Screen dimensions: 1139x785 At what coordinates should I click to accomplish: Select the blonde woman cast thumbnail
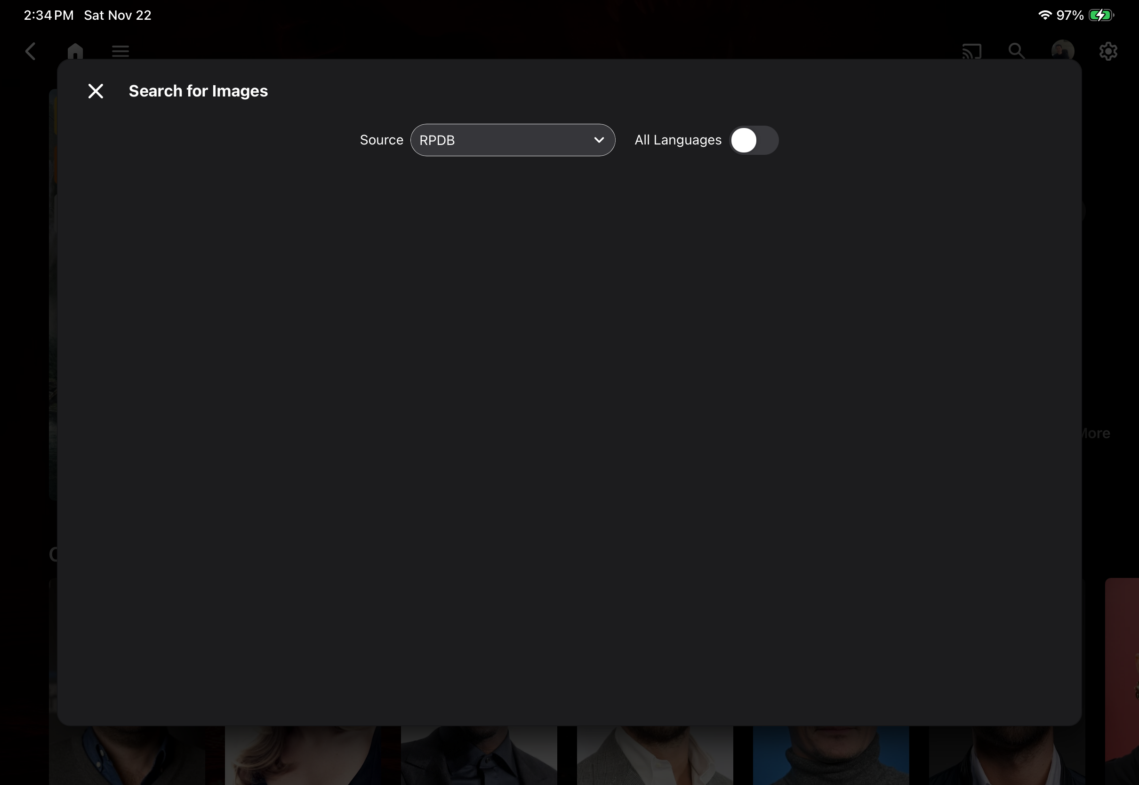303,755
